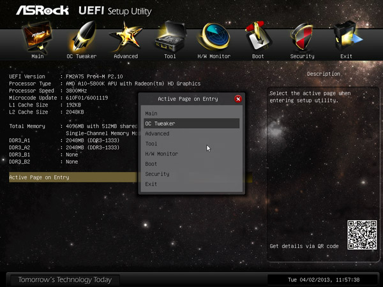Viewport: 383px width, 287px height.
Task: Choose Exit in the popup list
Action: (191, 184)
